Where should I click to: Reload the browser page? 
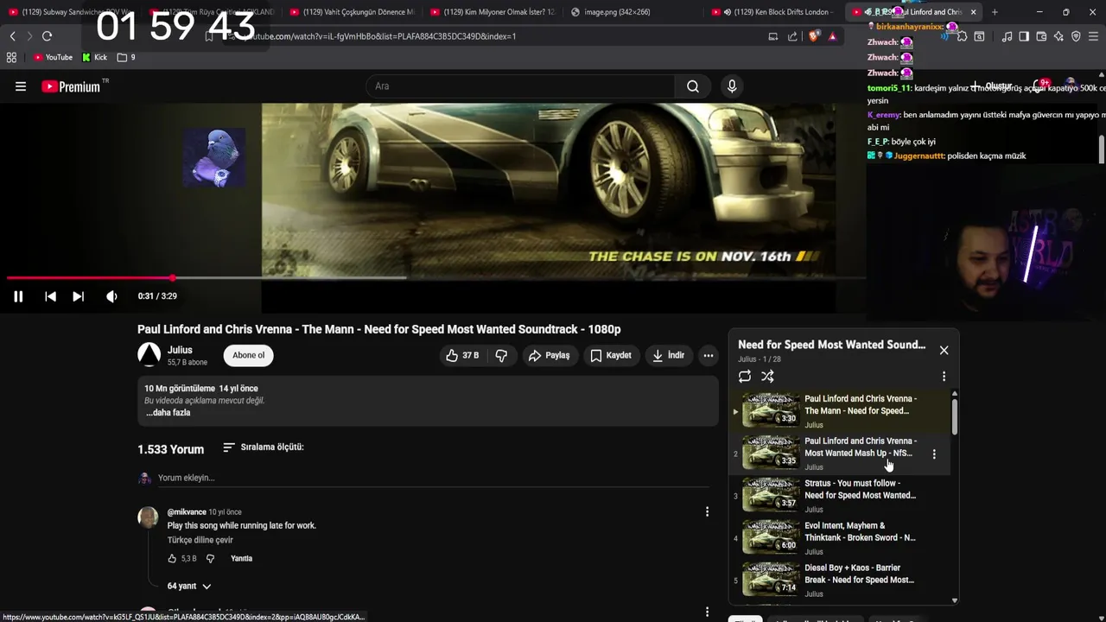point(48,36)
